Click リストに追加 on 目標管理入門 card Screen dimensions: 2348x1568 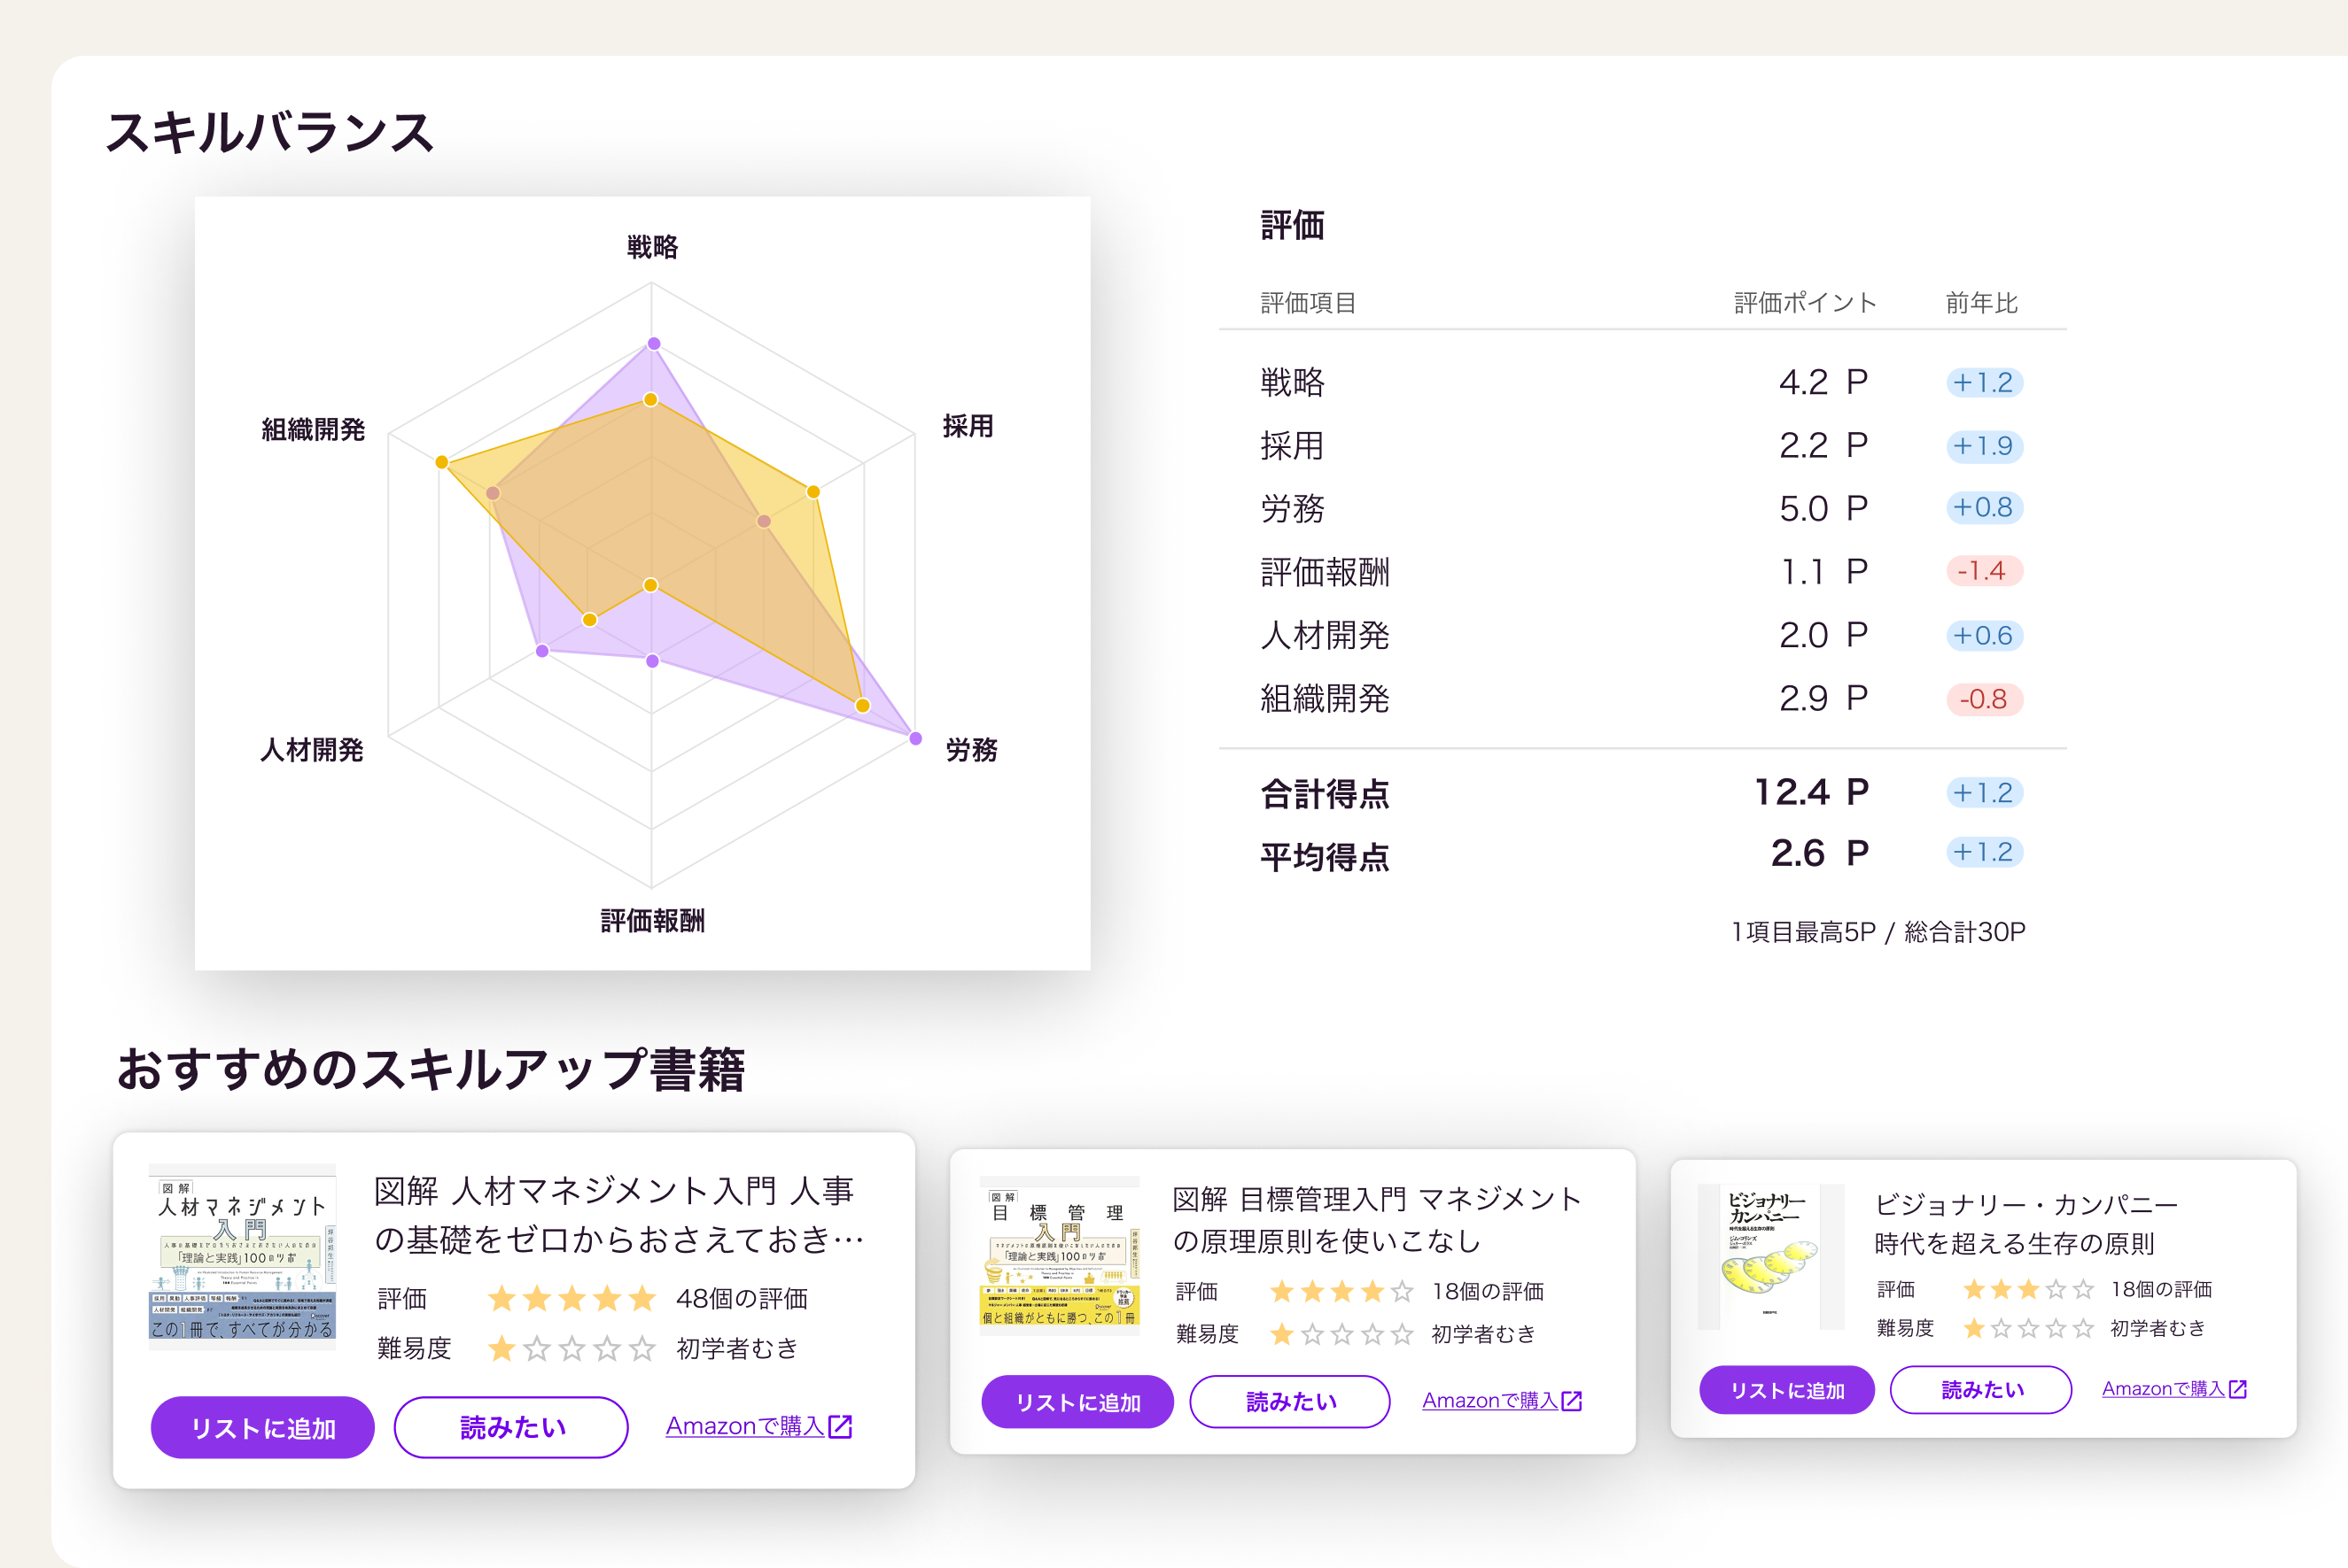[x=1077, y=1402]
